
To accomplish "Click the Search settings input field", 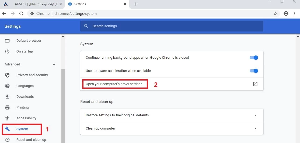I will [x=172, y=26].
